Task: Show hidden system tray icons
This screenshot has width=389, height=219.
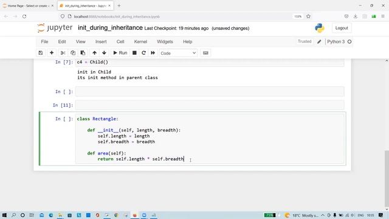Action: pos(323,215)
